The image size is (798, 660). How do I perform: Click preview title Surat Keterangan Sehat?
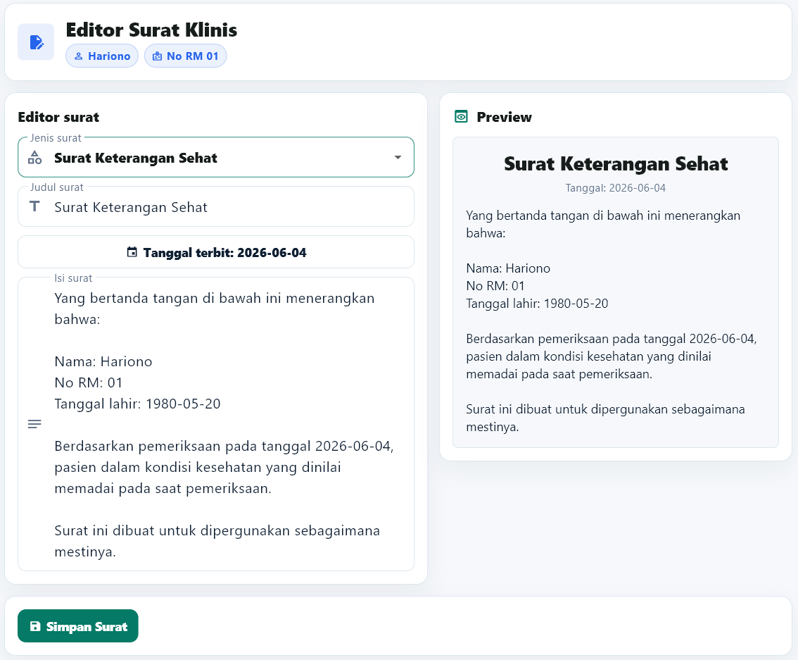[616, 164]
